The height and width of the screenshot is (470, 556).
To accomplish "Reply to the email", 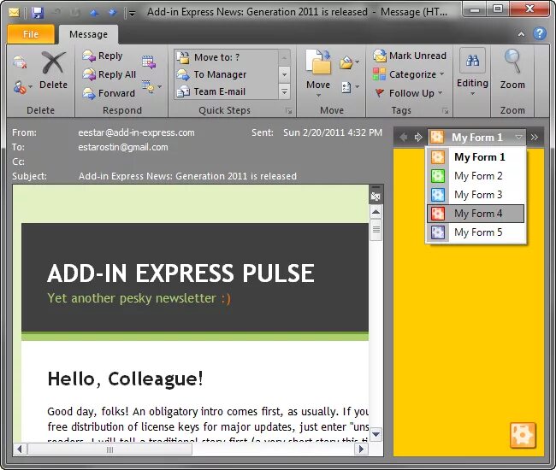I will point(103,56).
